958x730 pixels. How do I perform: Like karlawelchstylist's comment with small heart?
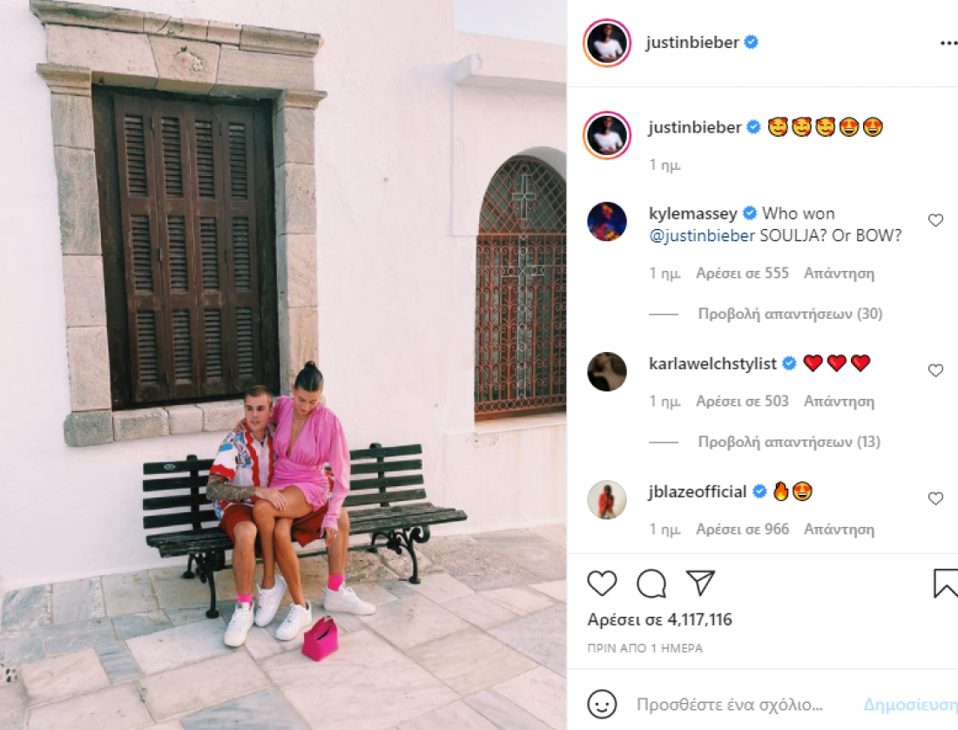tap(935, 371)
